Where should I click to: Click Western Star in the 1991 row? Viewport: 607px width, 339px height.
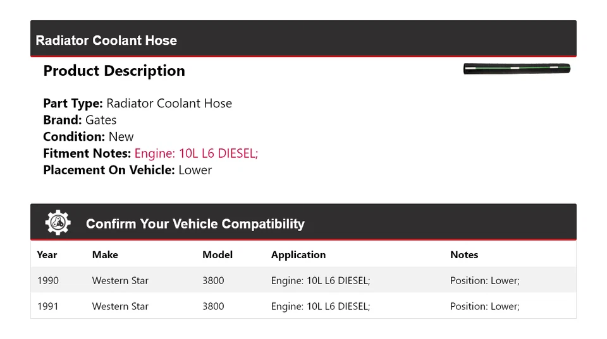tap(120, 306)
